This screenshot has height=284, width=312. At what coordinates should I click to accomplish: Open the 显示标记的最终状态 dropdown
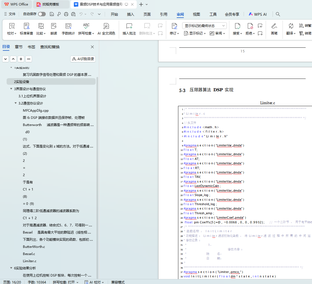click(x=204, y=26)
